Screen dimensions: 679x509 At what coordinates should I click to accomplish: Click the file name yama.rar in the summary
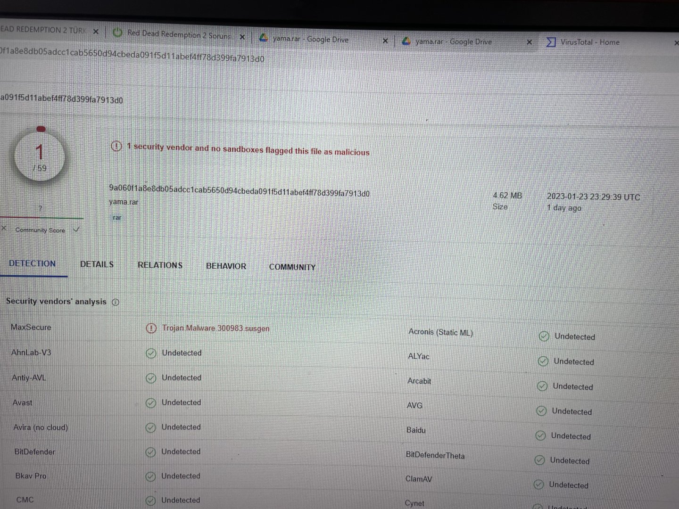124,202
